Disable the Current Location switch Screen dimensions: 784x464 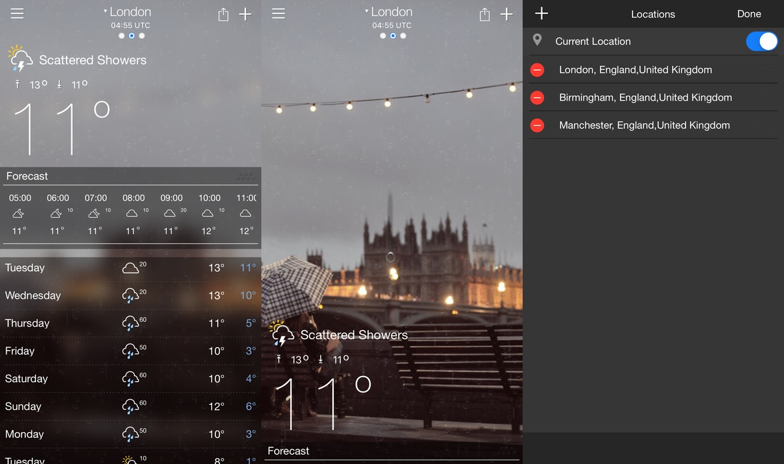pos(761,41)
